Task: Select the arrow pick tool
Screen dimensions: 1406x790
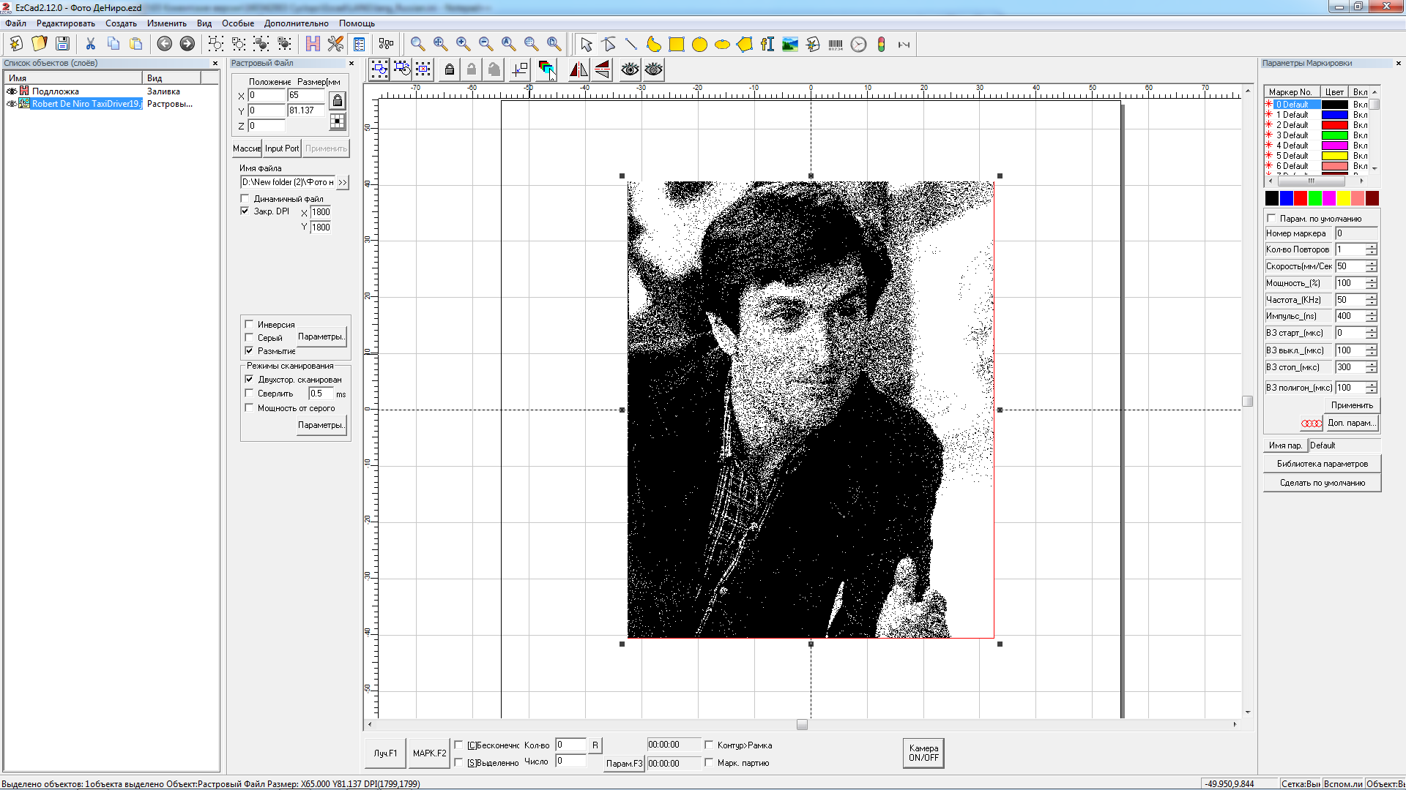Action: 586,45
